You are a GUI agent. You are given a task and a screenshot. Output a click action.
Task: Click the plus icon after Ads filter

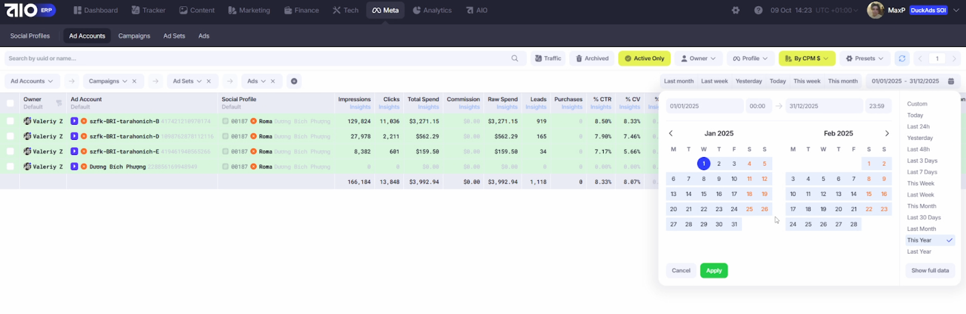coord(294,81)
